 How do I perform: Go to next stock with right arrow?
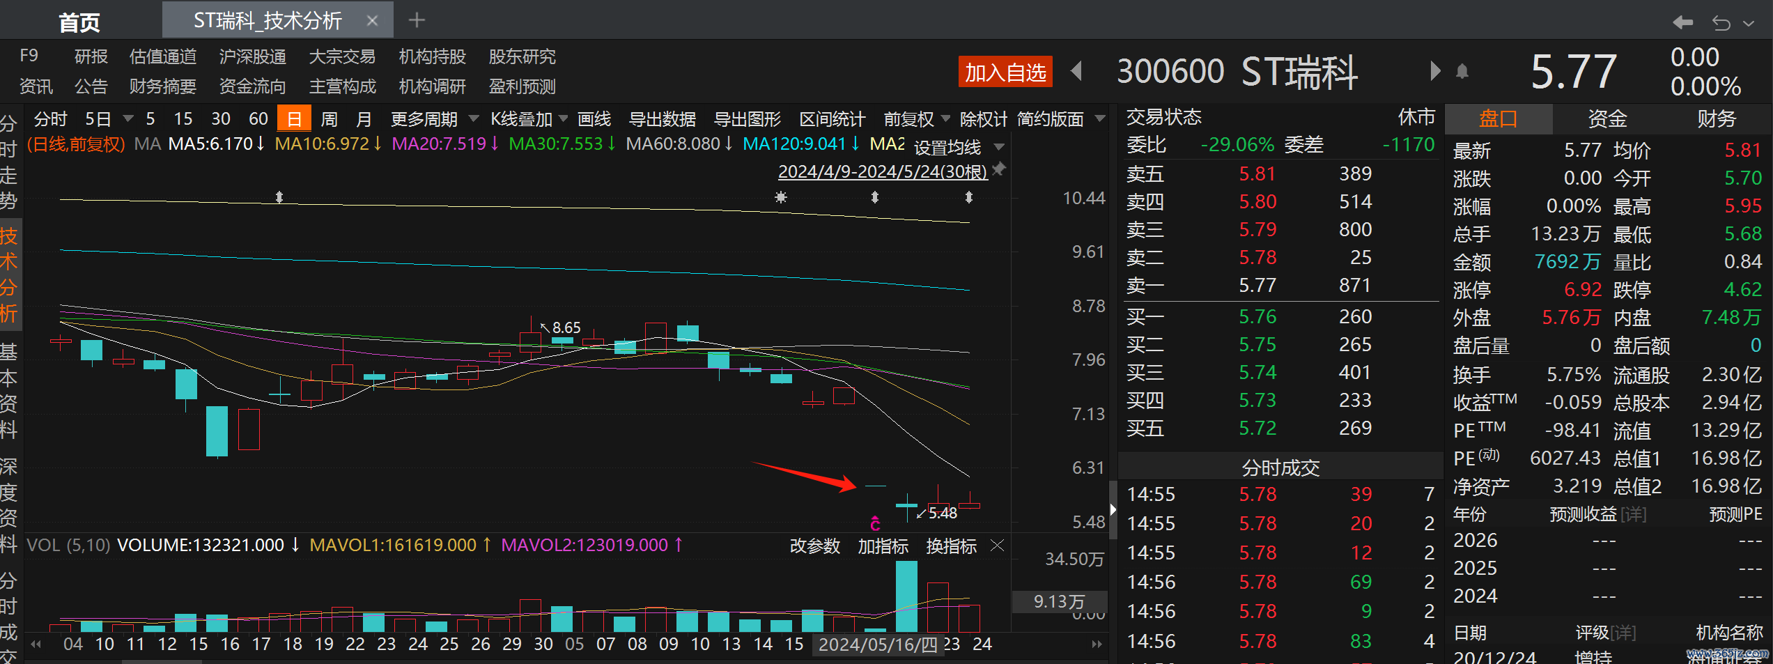tap(1434, 71)
